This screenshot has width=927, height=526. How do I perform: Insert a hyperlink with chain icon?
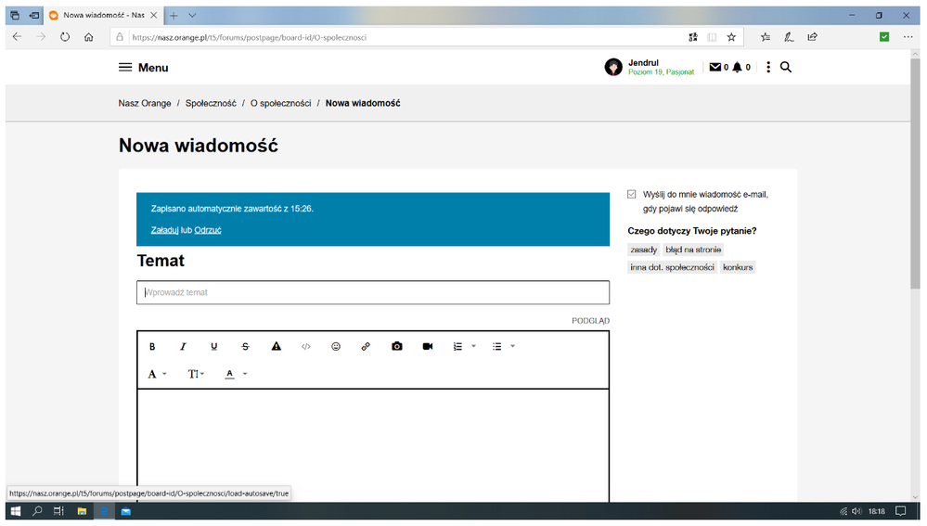pyautogui.click(x=366, y=346)
